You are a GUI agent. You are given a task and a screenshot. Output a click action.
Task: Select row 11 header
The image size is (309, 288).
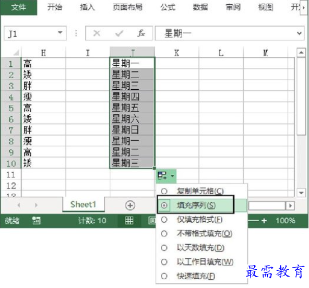(x=11, y=174)
